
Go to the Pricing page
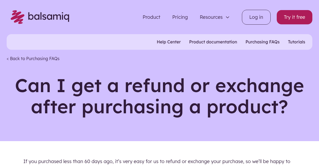(x=180, y=17)
